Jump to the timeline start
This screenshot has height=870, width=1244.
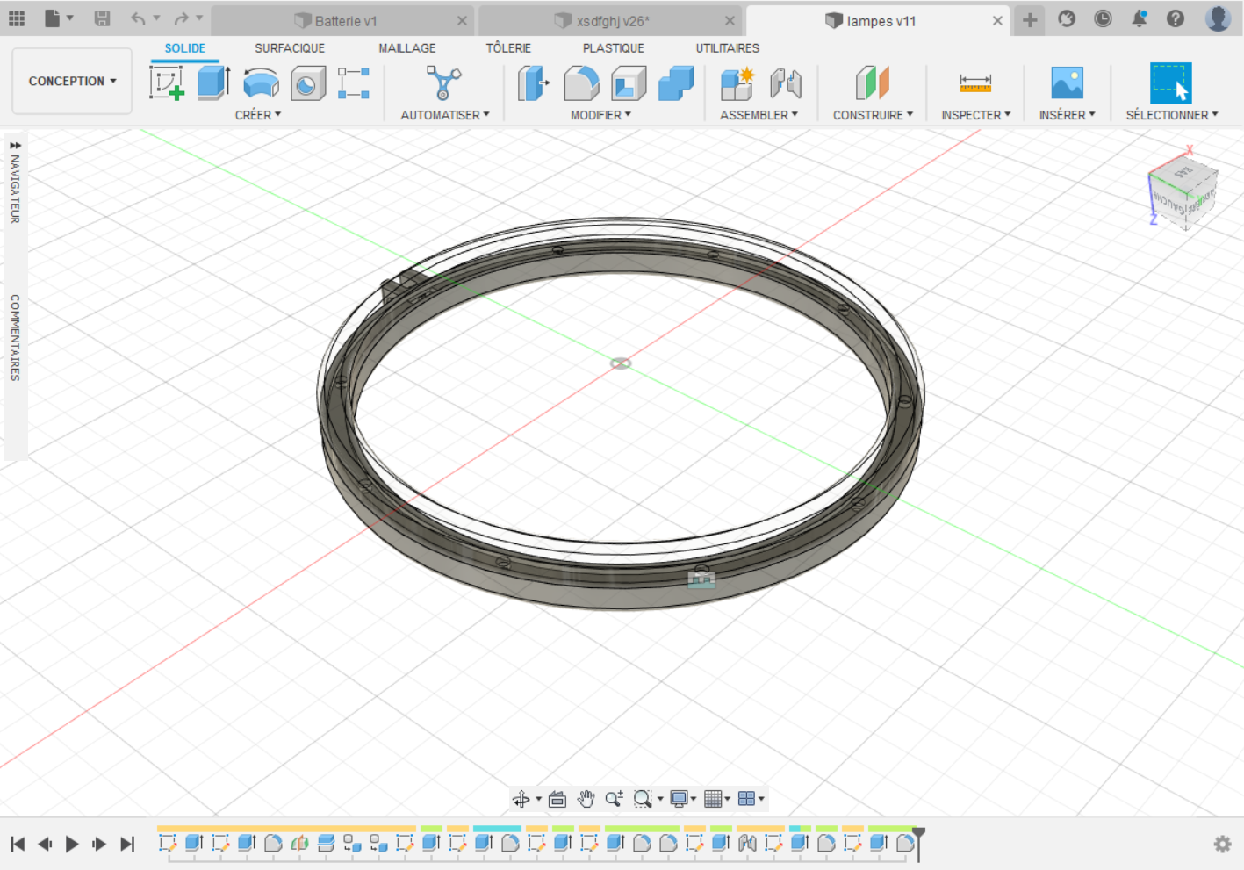[x=18, y=845]
